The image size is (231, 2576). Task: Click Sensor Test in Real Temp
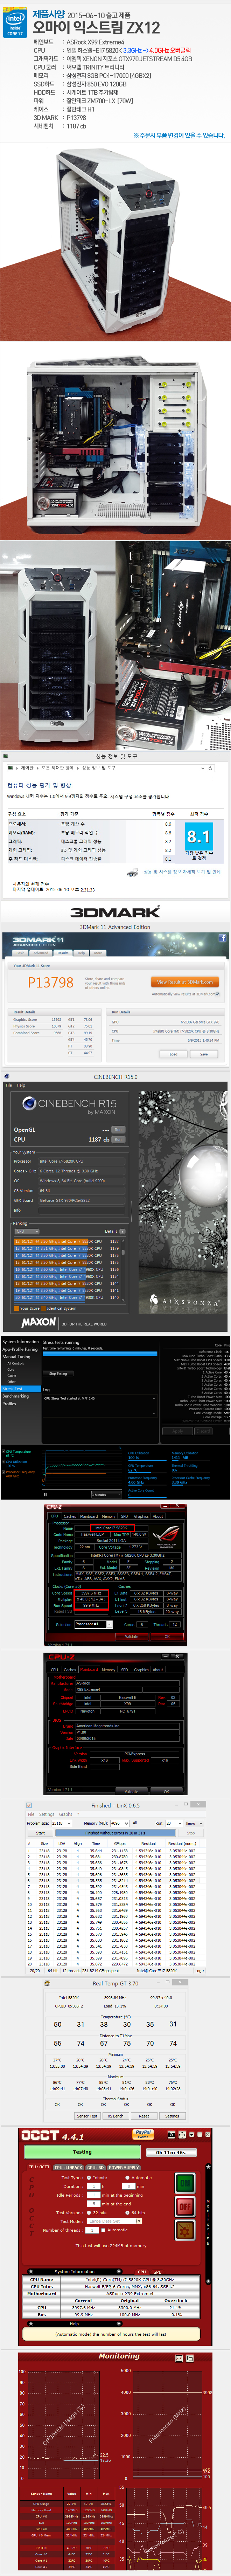pyautogui.click(x=87, y=2116)
